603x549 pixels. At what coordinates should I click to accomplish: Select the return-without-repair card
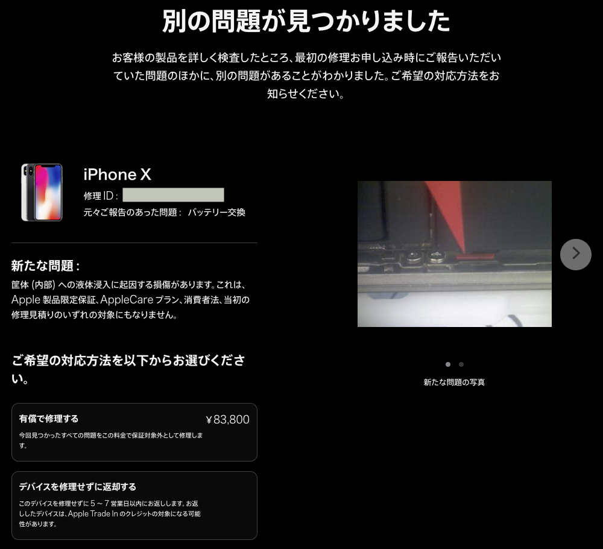pos(134,506)
